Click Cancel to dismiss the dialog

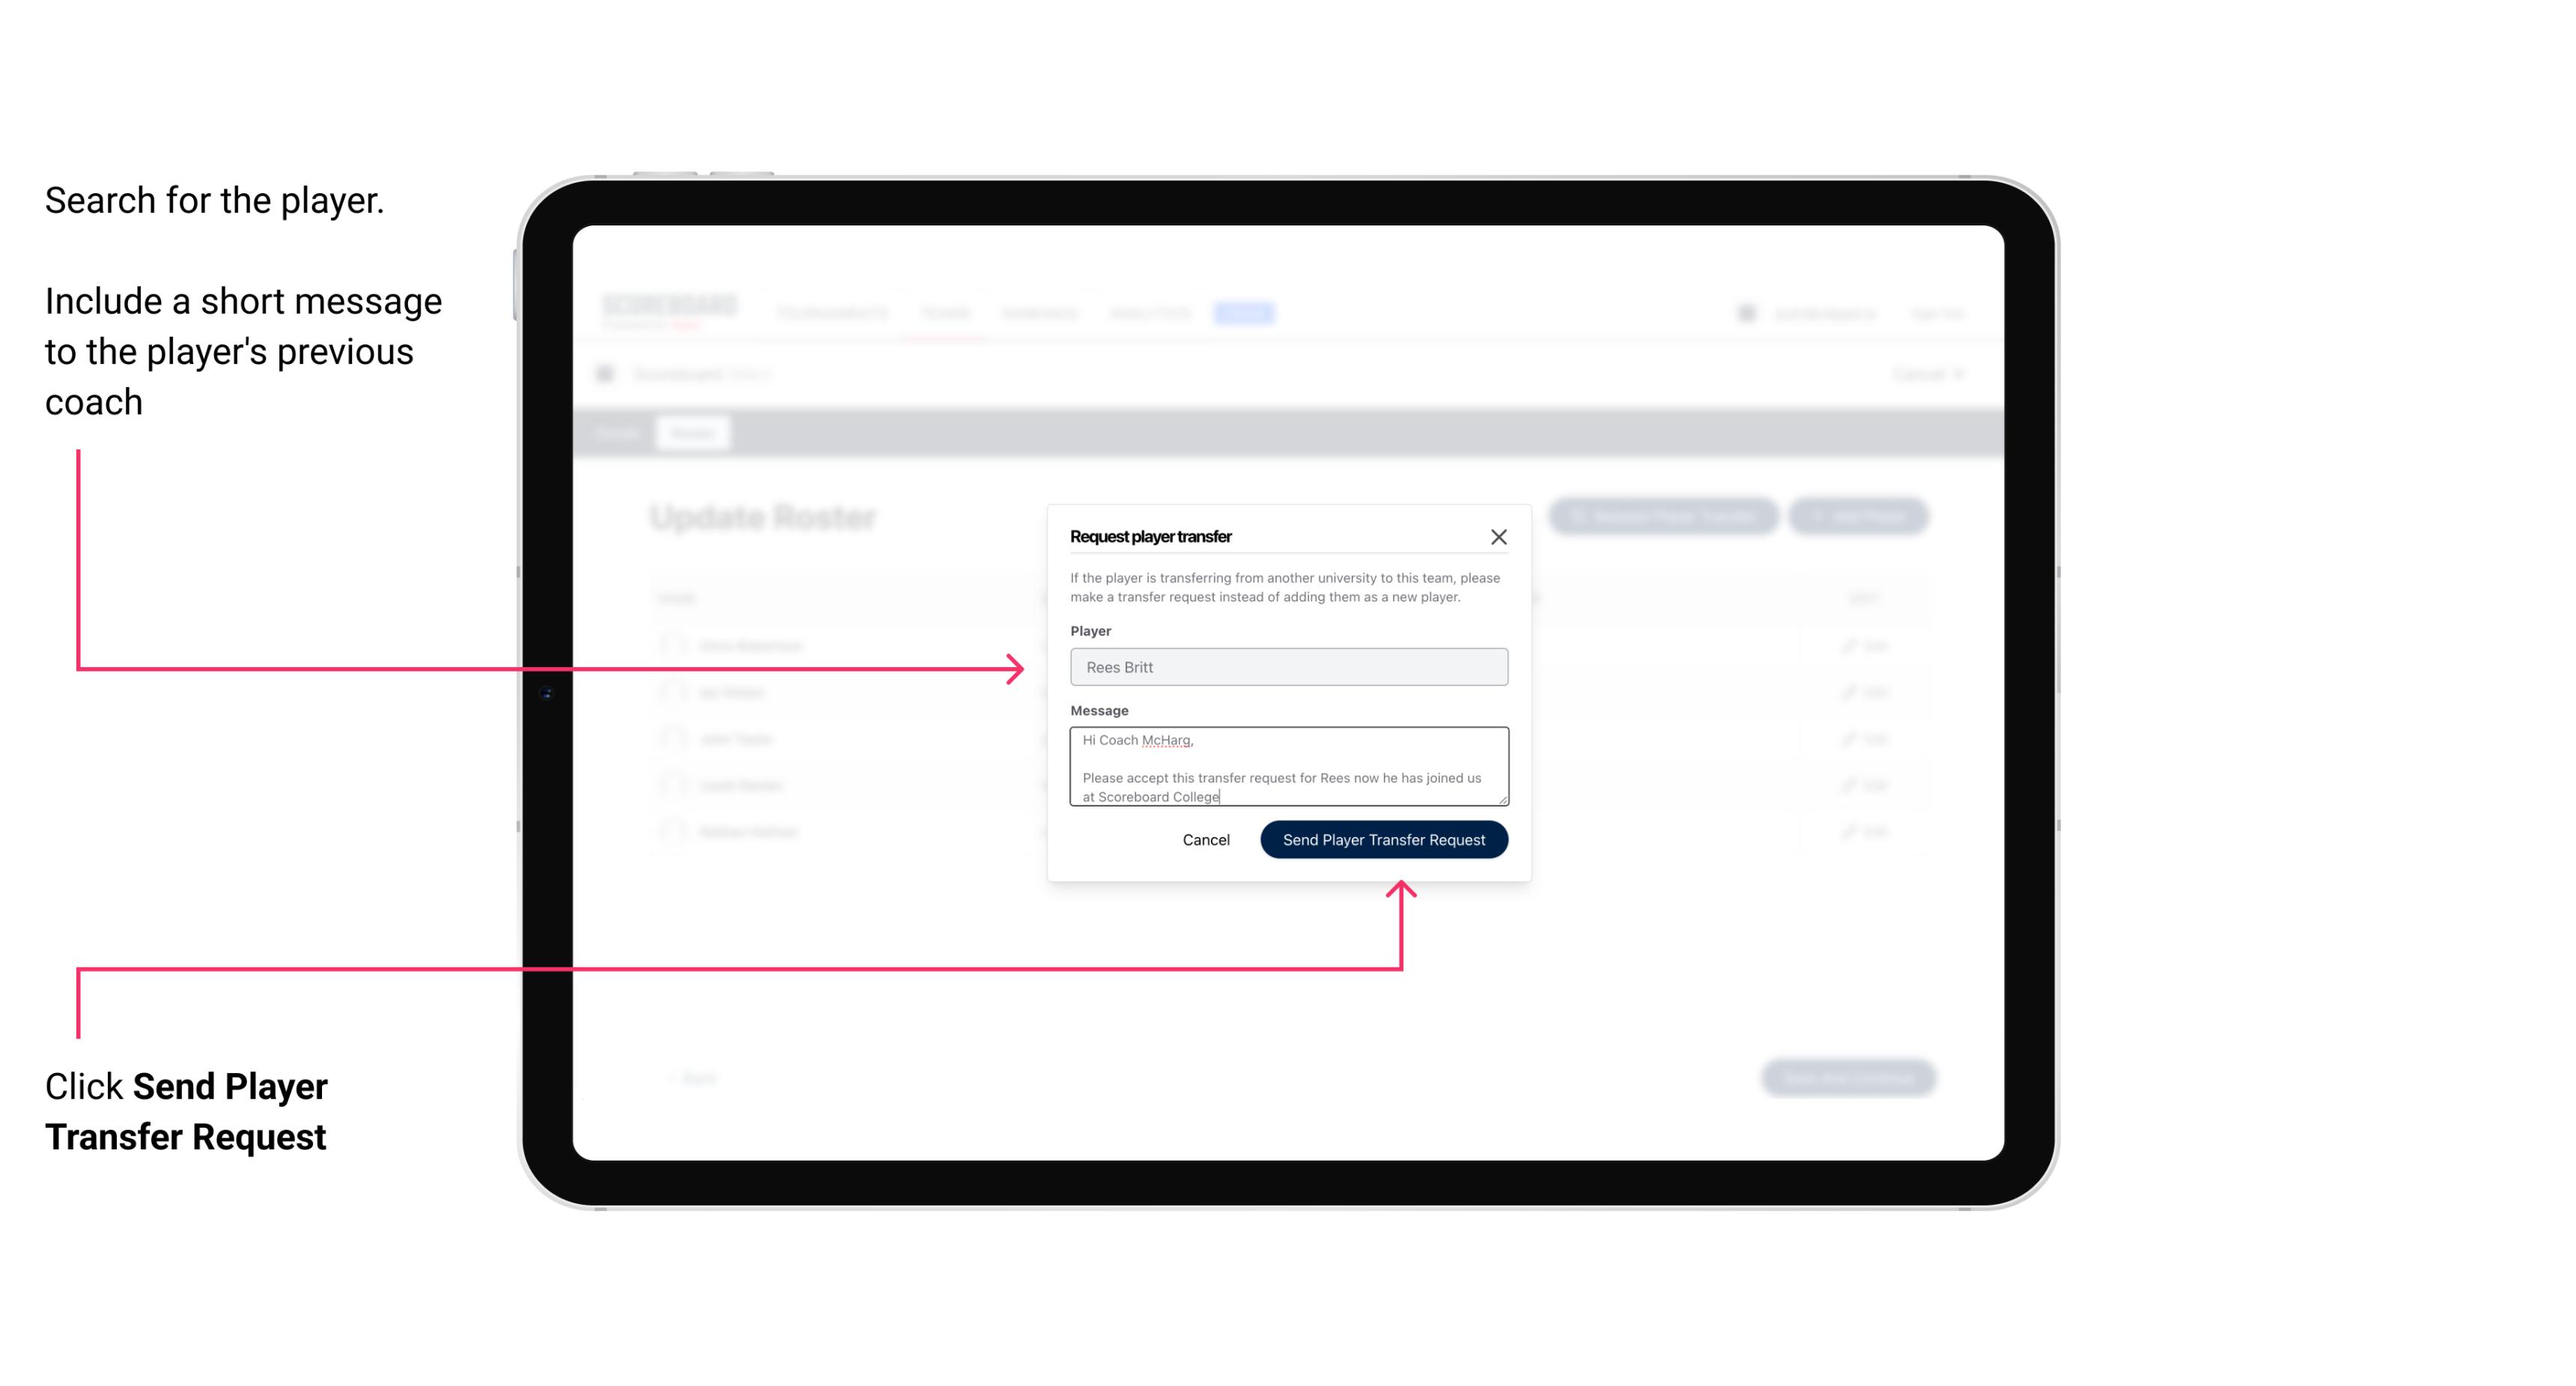(1205, 838)
